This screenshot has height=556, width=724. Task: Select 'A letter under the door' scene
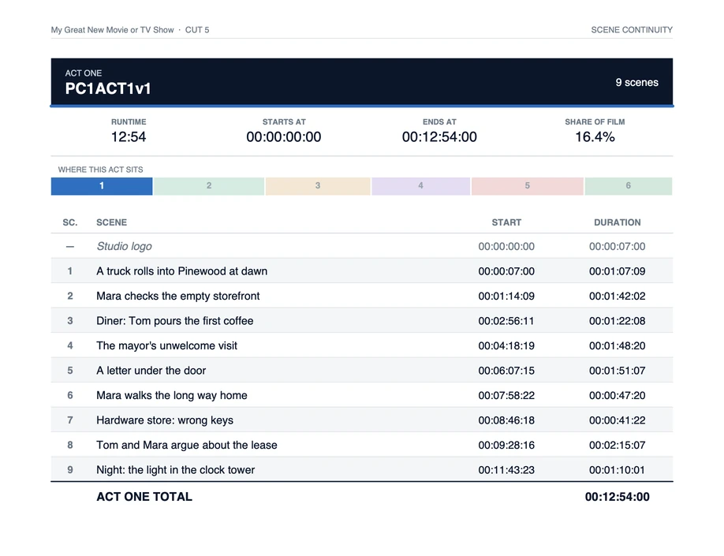point(362,371)
